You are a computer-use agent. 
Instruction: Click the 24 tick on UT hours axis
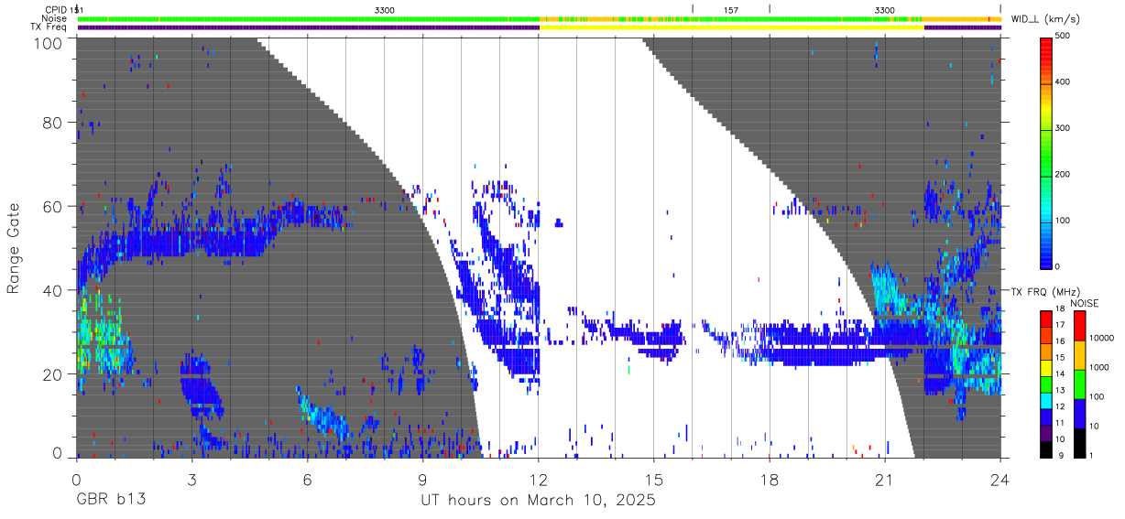[x=1000, y=479]
